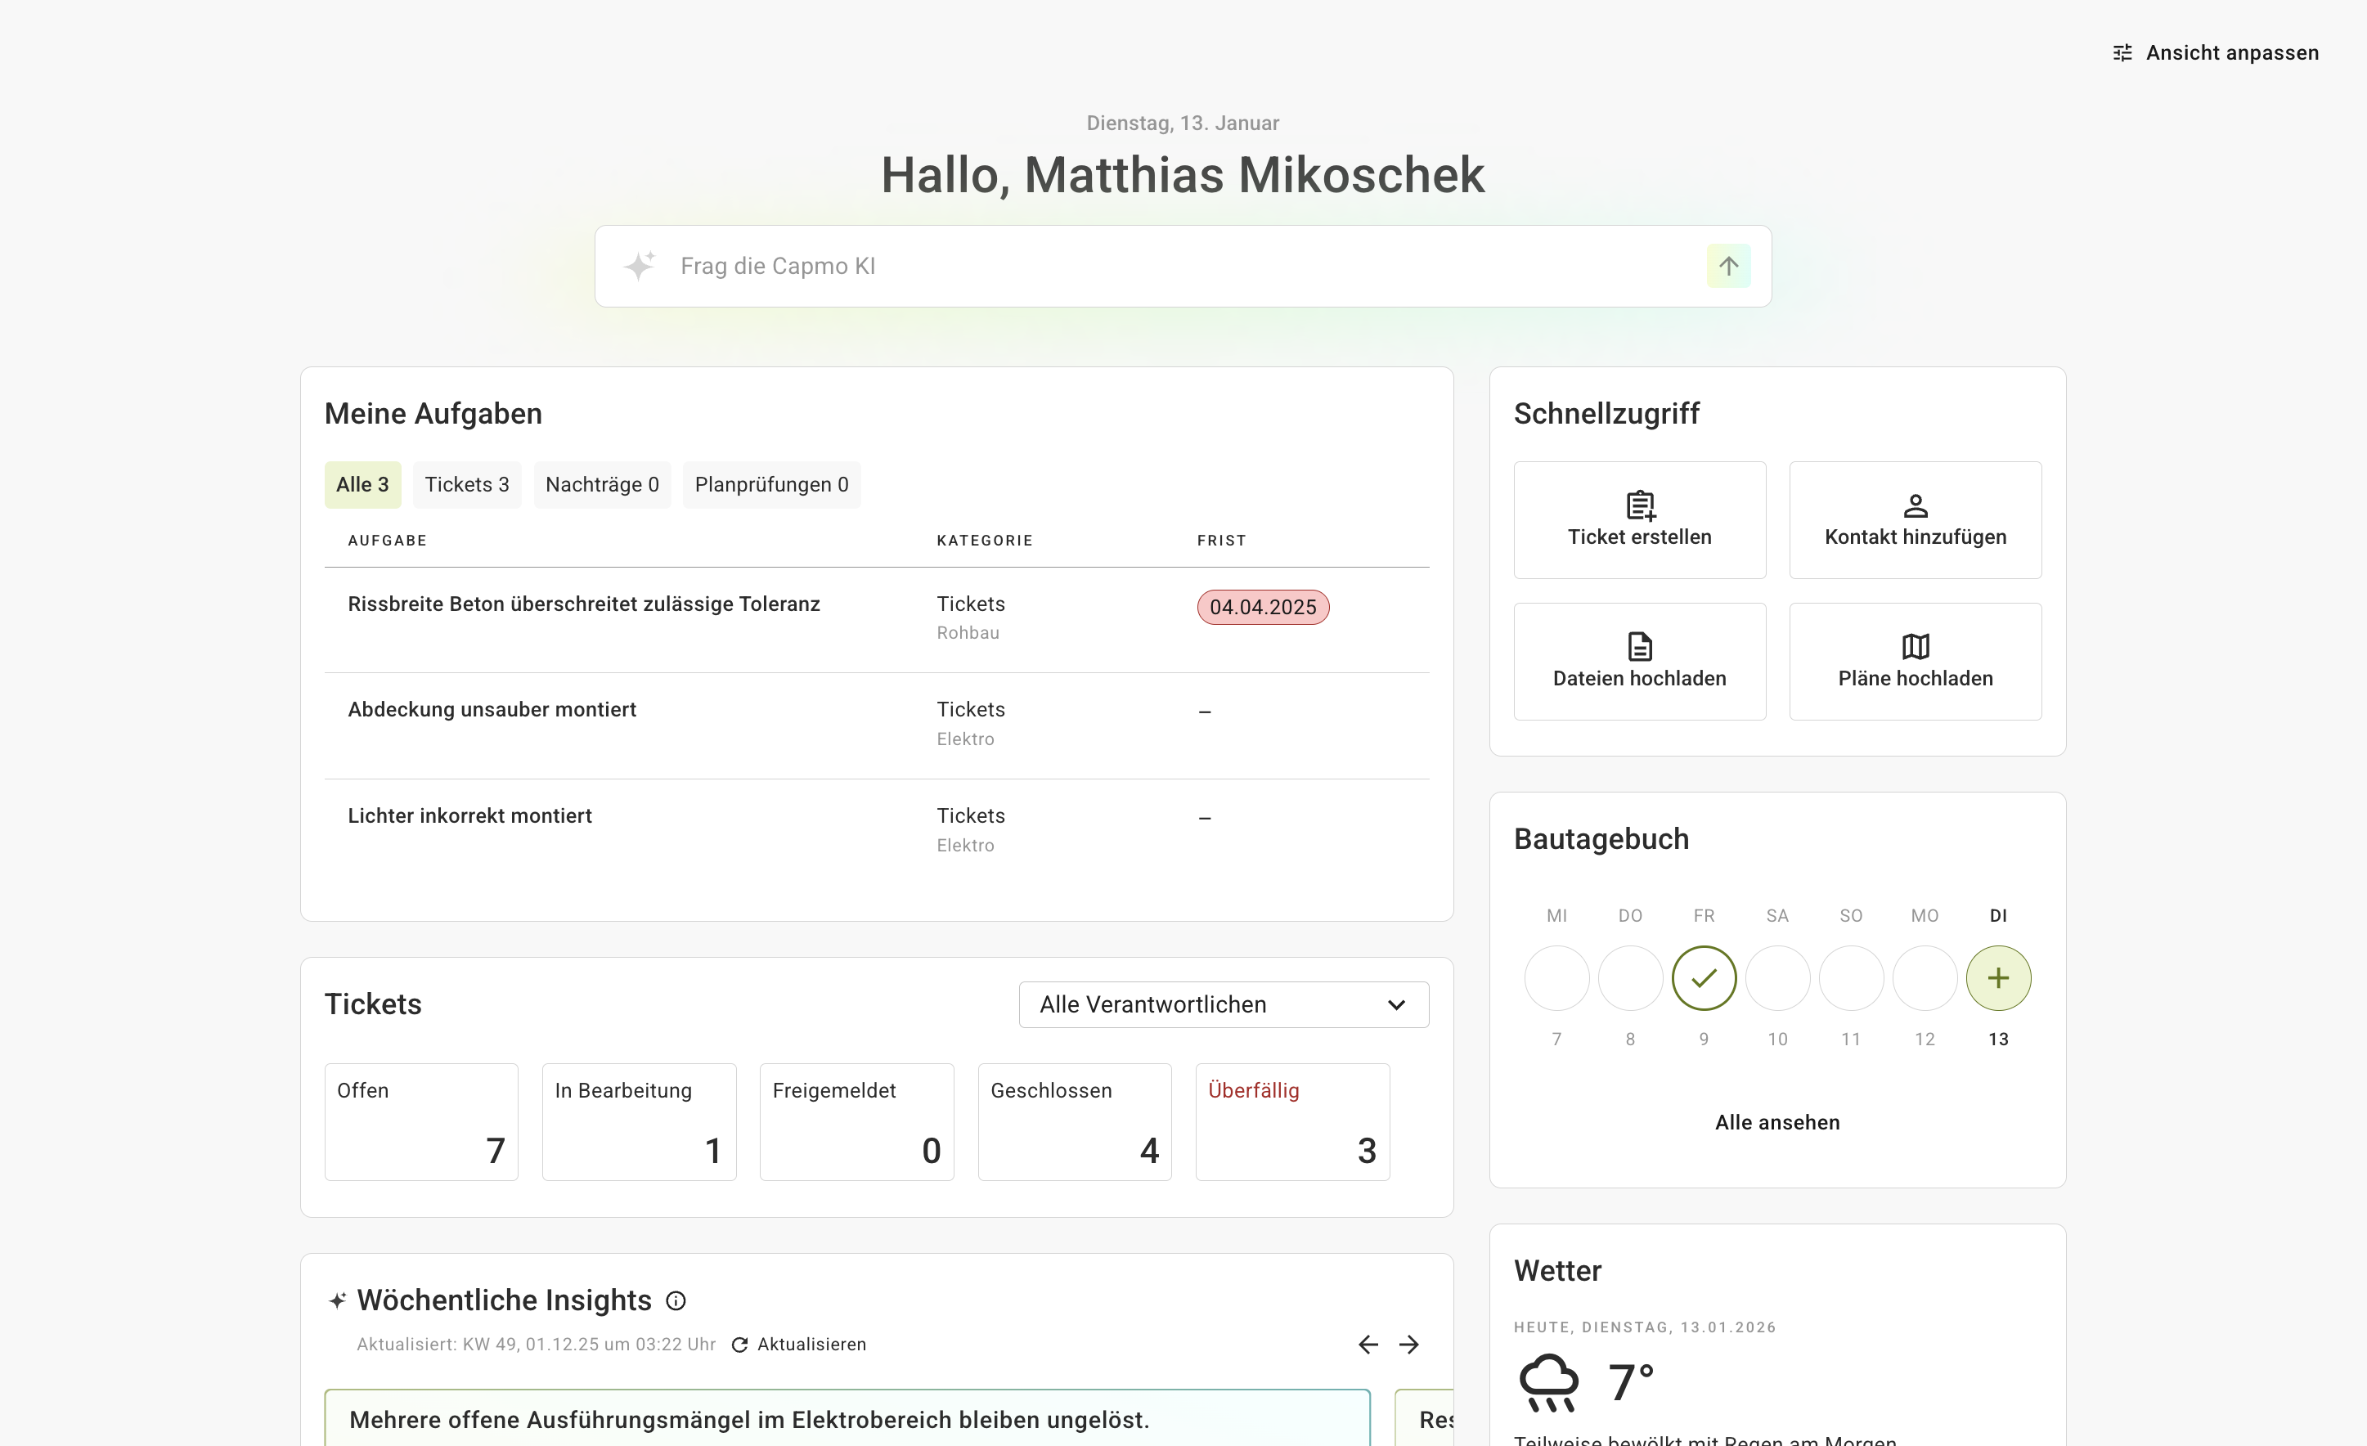
Task: Add diary entry for Tuesday 13
Action: click(1998, 978)
